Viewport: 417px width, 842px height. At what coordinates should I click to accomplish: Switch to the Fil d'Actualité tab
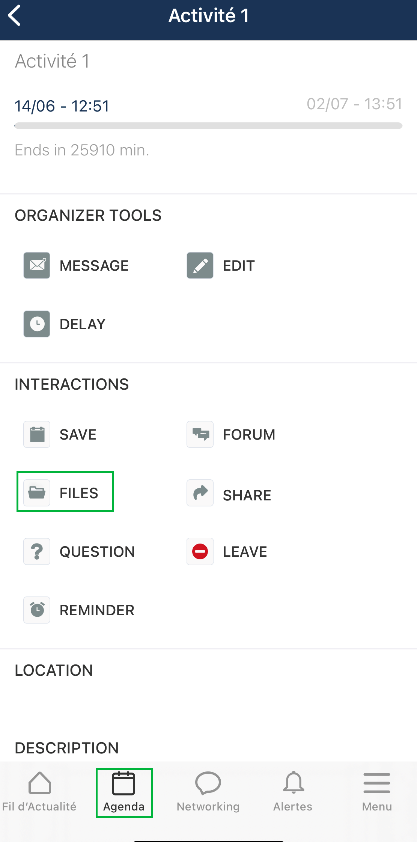(39, 792)
